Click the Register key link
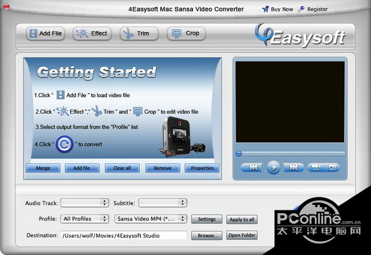This screenshot has width=371, height=255. 313,9
